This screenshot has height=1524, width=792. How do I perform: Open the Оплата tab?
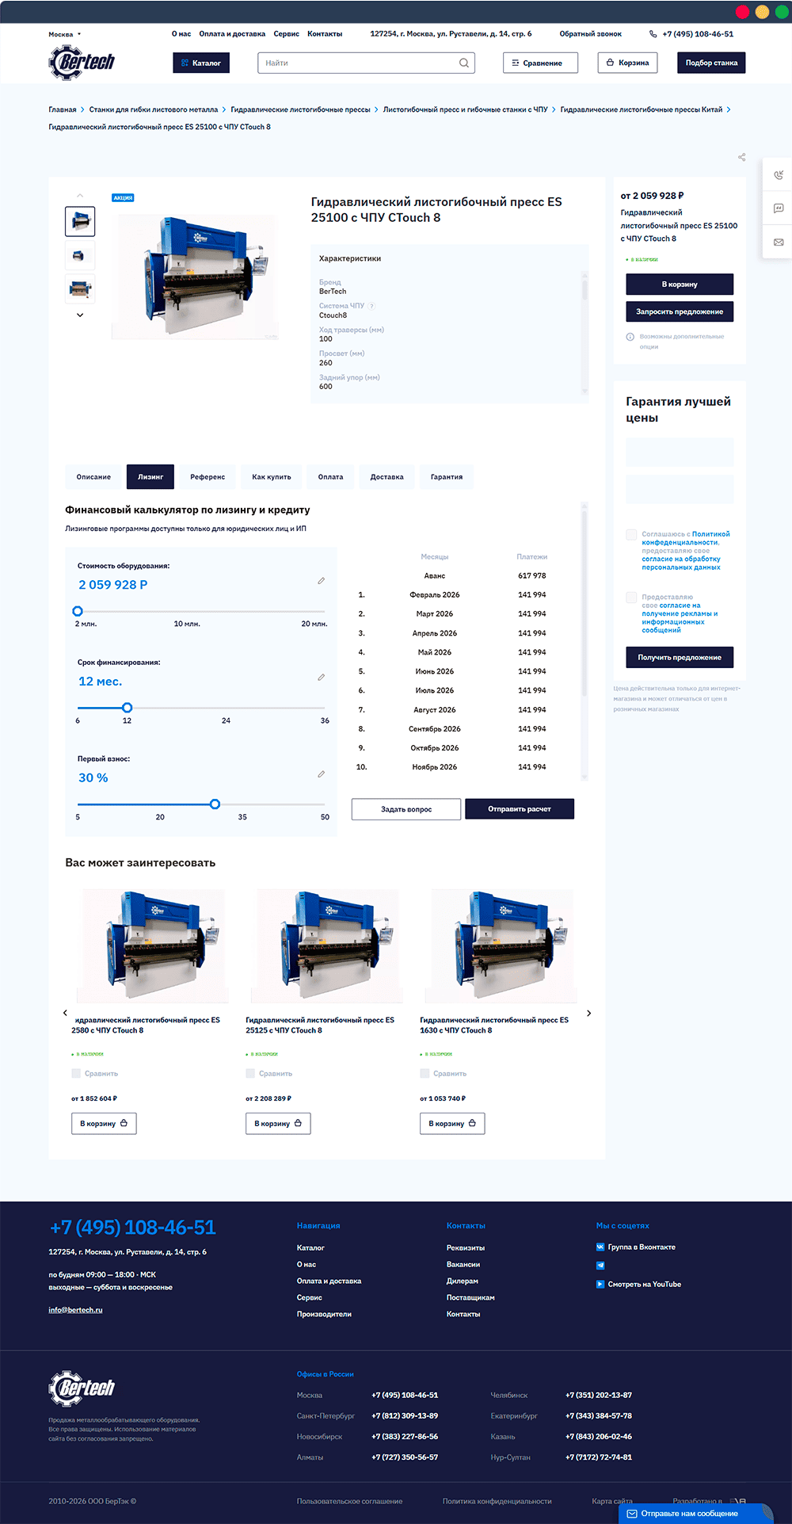331,476
